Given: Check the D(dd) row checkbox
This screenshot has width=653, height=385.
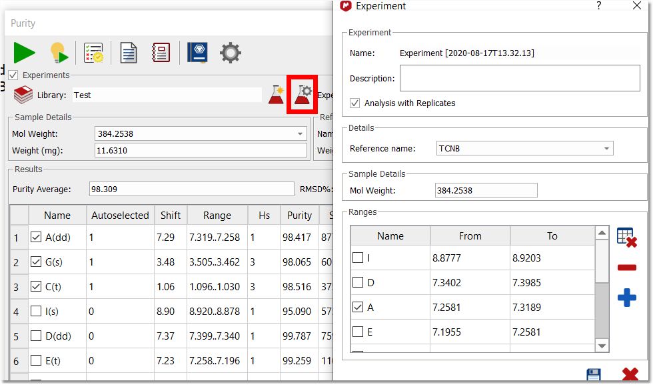Looking at the screenshot, I should pyautogui.click(x=36, y=336).
